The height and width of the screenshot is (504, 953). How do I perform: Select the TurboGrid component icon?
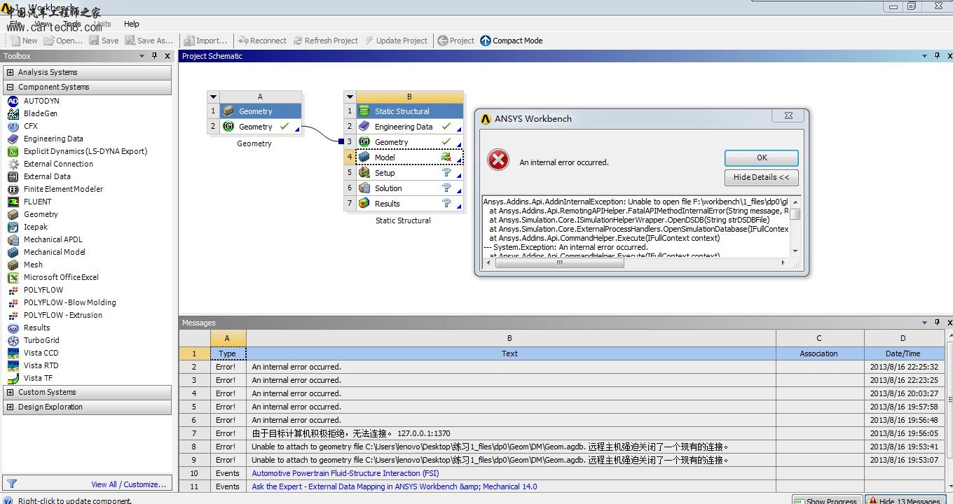tap(13, 340)
